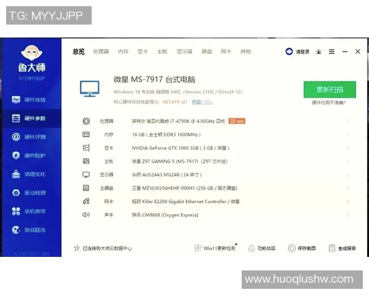
Task: Click the large desktop computer icon
Action: [90, 88]
